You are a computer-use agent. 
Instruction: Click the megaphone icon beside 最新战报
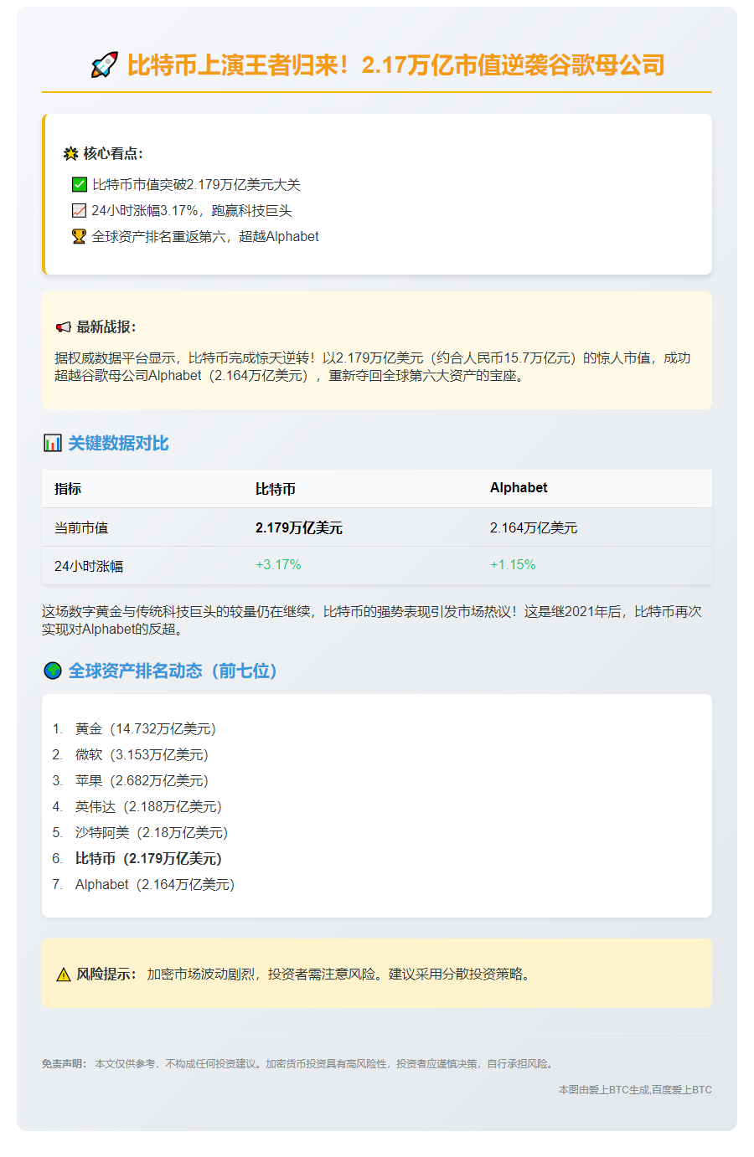pyautogui.click(x=64, y=327)
